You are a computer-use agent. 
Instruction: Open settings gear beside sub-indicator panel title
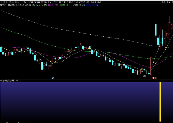tap(1, 80)
